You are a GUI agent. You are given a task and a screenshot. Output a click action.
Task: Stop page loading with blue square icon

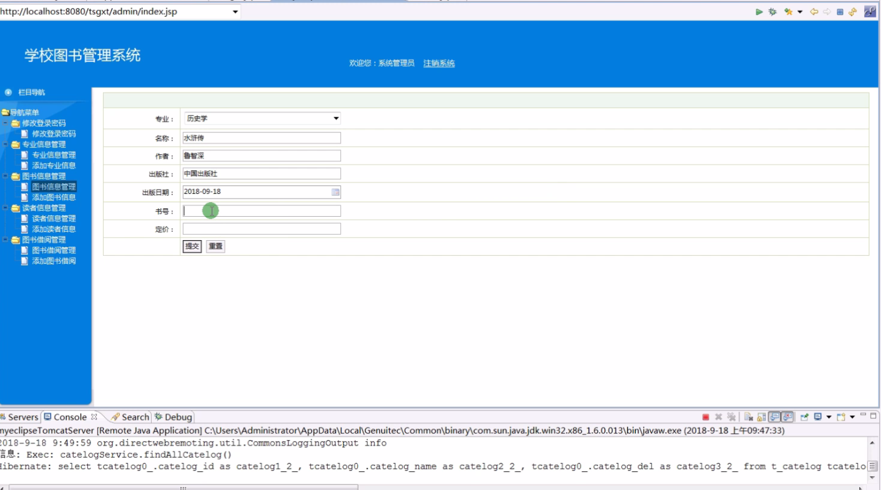coord(840,12)
